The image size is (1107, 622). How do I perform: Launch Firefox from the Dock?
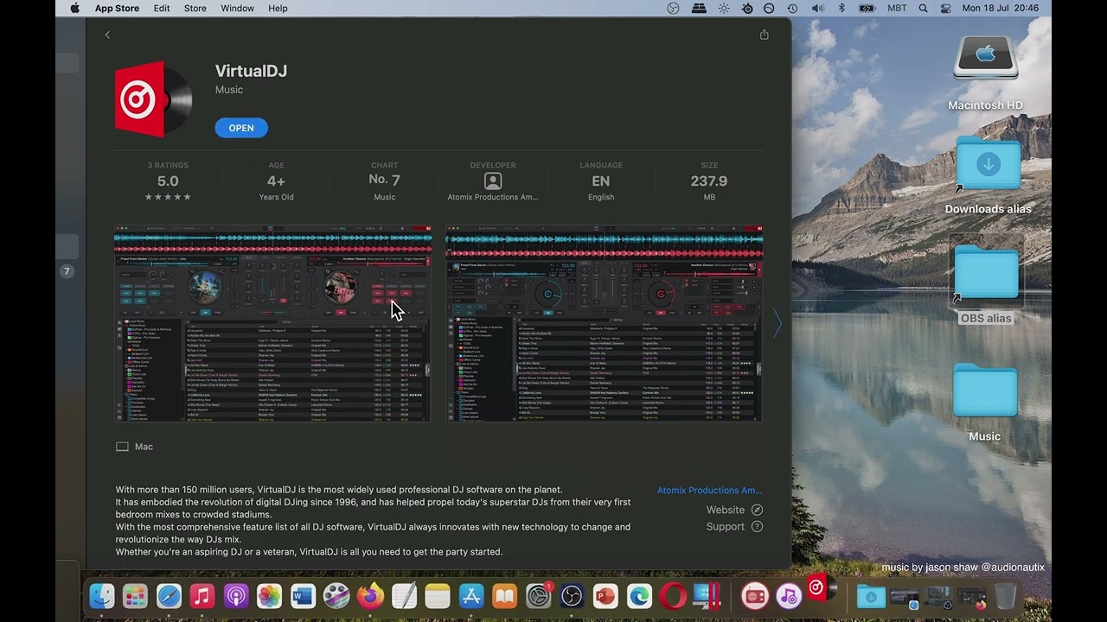tap(370, 595)
